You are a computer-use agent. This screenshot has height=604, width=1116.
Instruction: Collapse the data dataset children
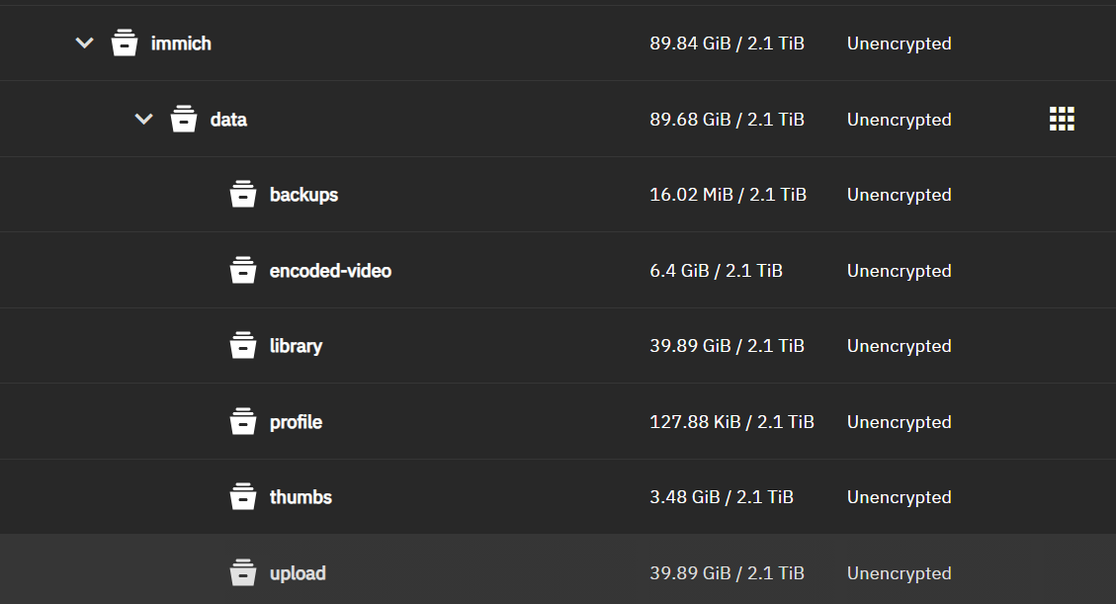click(142, 119)
